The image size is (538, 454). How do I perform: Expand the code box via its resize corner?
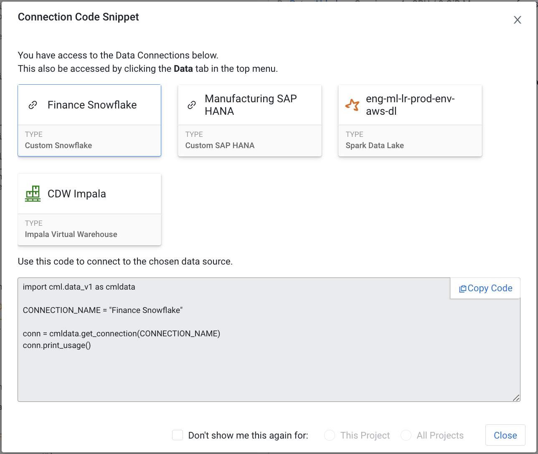click(515, 399)
